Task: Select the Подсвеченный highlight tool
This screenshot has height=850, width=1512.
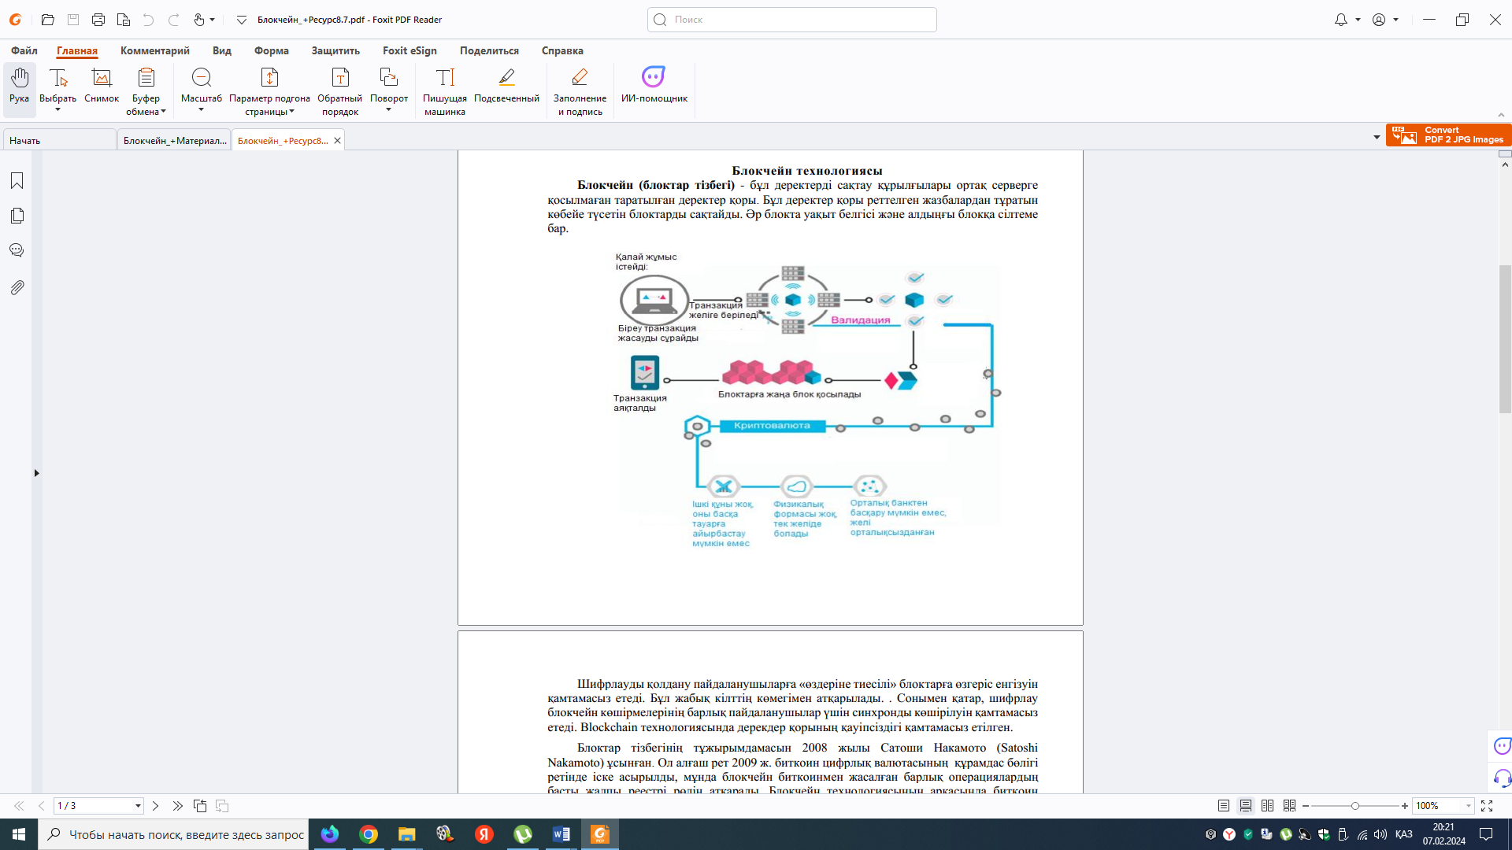Action: [x=506, y=85]
